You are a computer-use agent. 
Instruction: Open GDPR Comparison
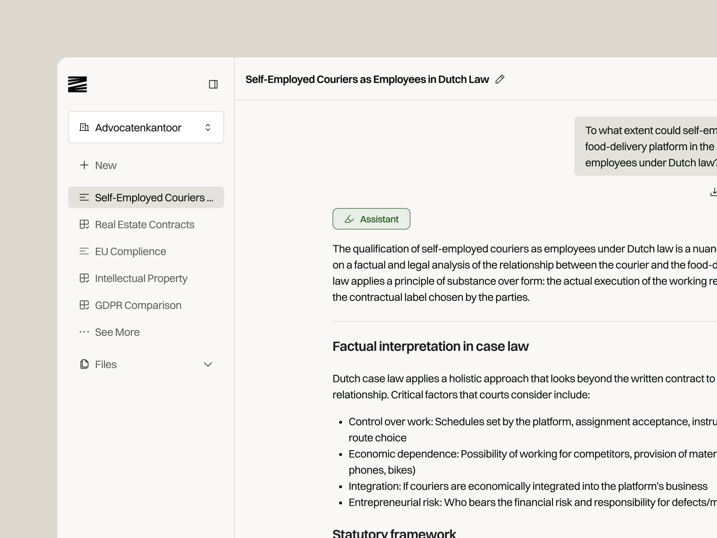point(146,305)
